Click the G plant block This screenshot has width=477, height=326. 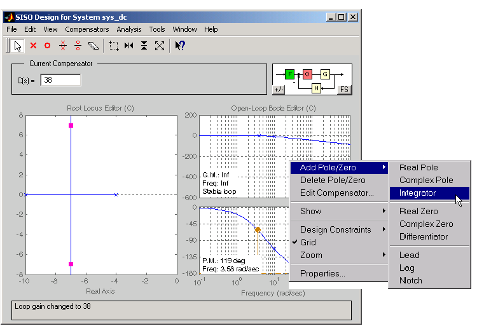(325, 74)
